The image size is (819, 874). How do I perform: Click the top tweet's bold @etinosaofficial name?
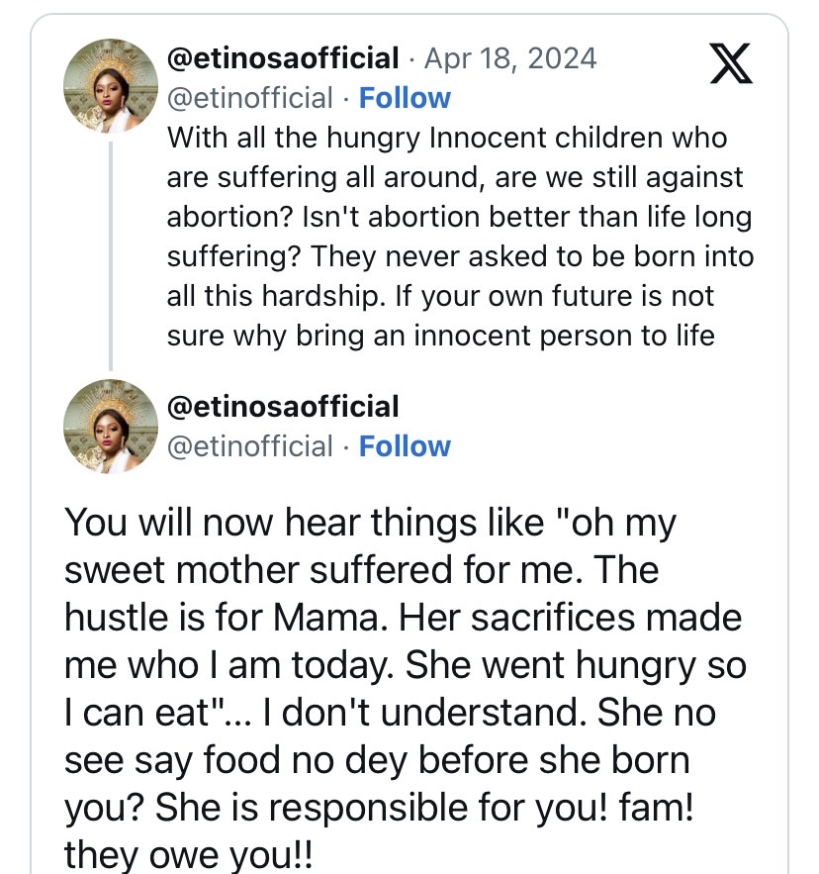(284, 58)
